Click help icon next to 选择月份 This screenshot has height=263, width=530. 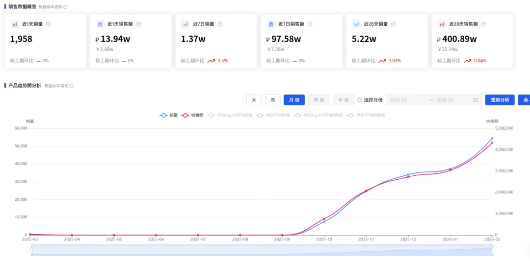360,100
